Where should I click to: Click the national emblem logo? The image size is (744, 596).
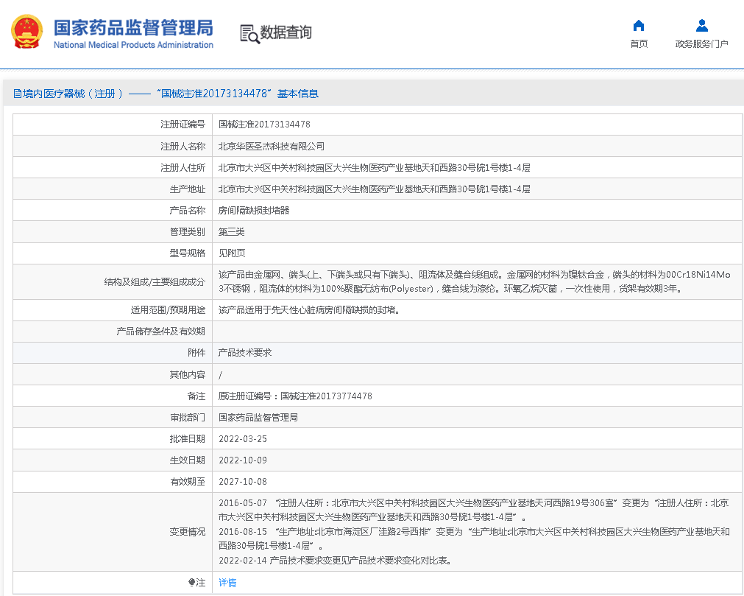26,32
